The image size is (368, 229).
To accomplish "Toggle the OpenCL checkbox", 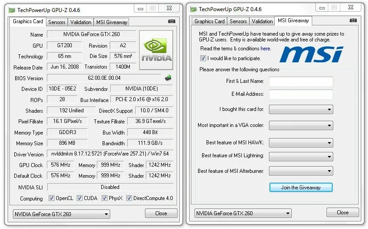I will click(51, 198).
